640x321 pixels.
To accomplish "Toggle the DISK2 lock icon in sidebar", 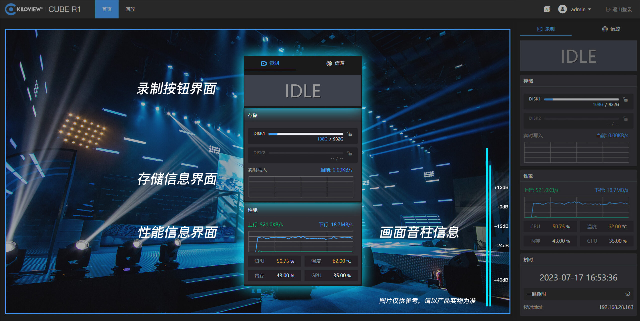I will (x=625, y=118).
